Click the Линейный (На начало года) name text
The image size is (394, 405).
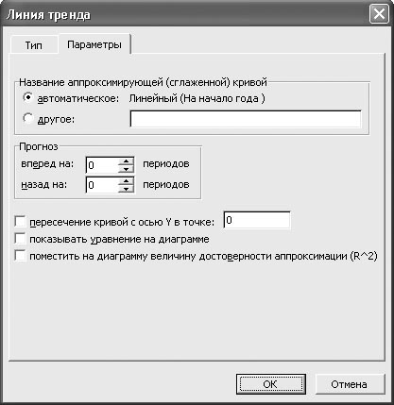[197, 98]
